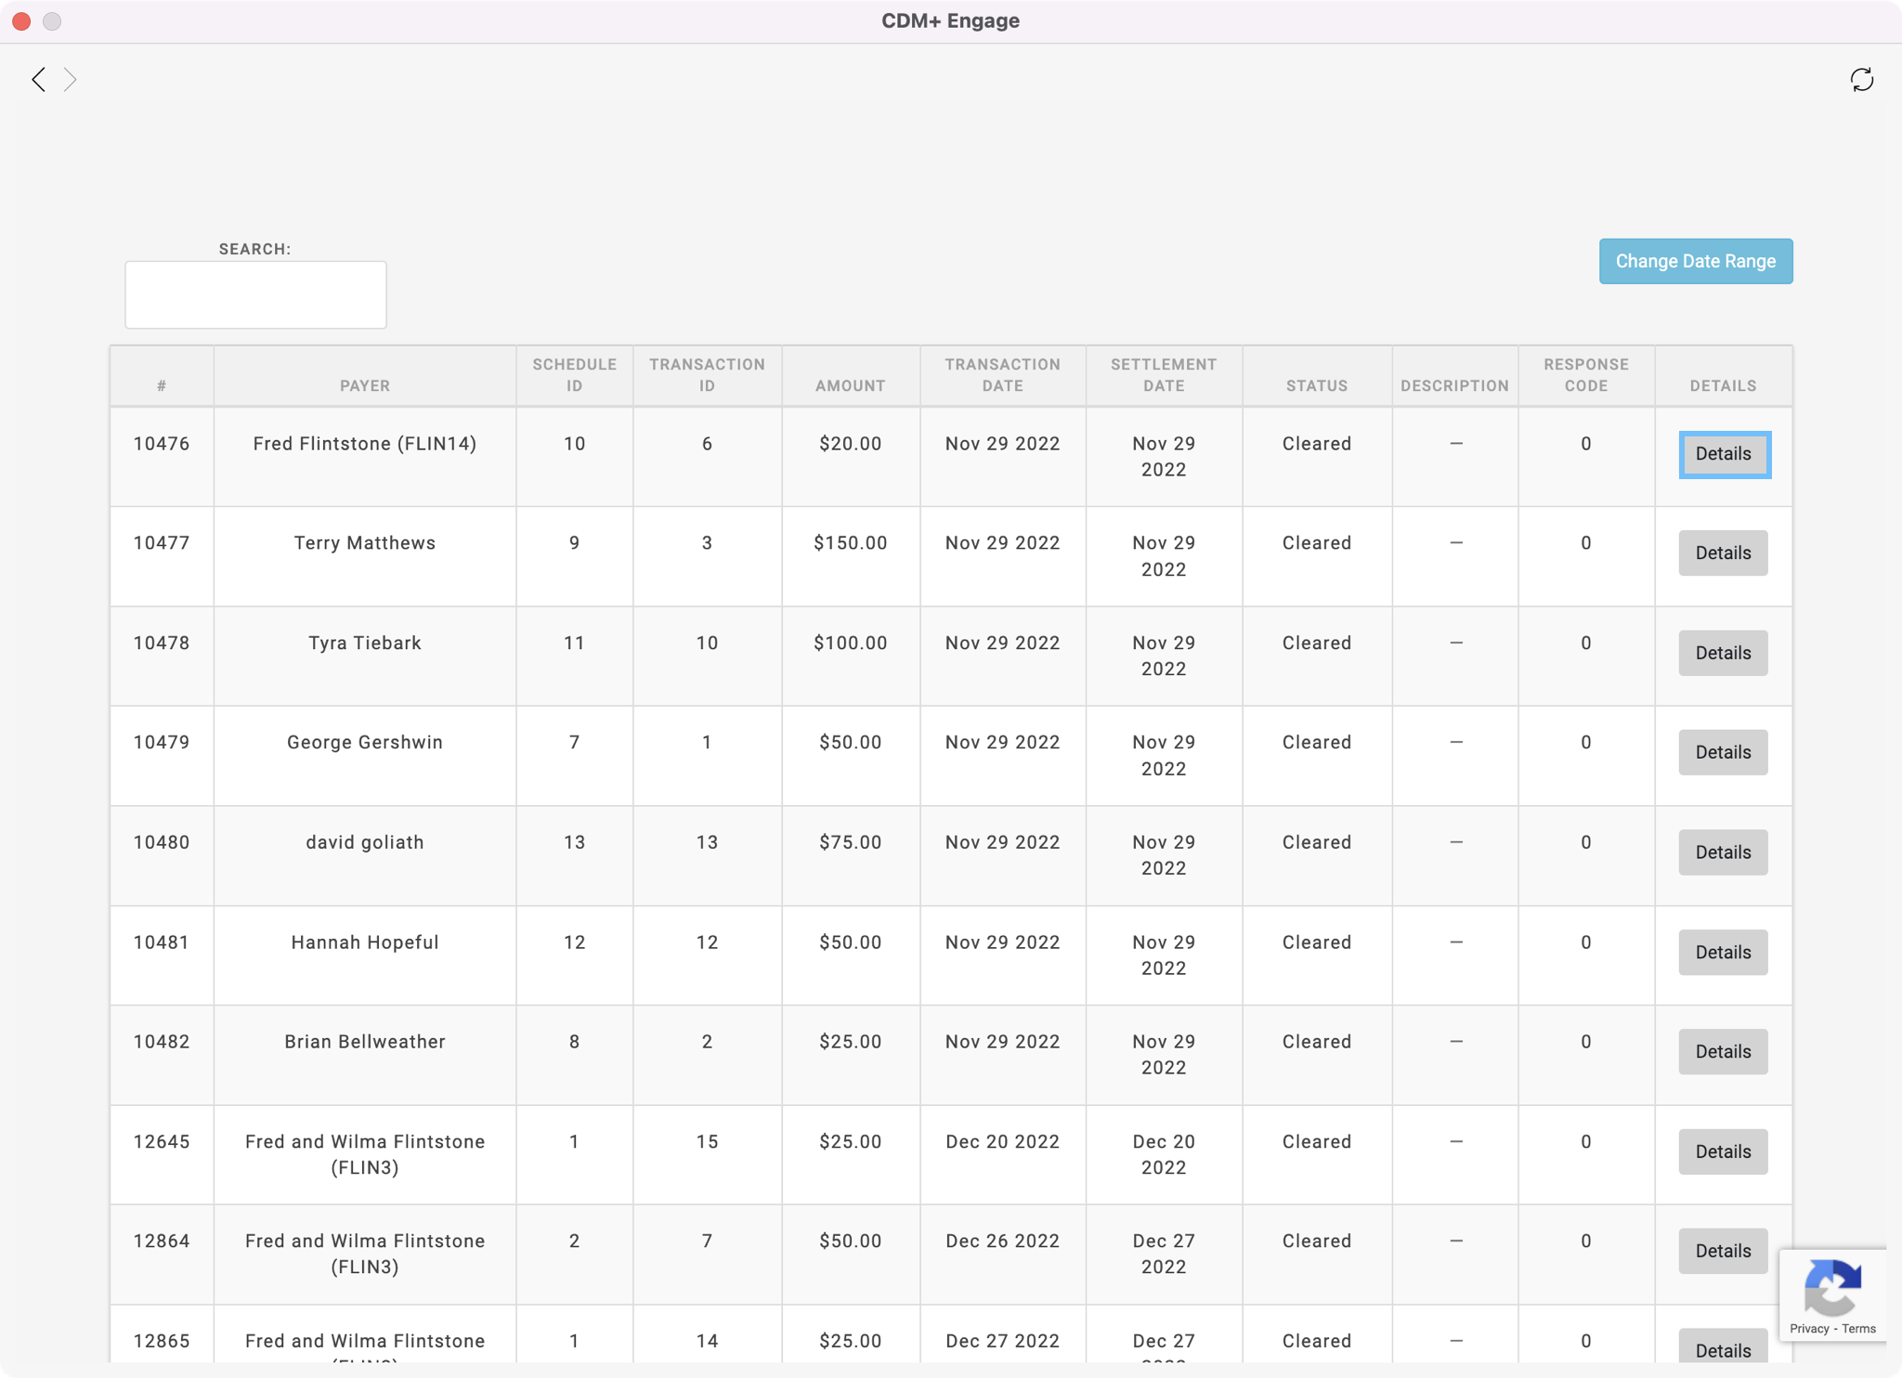
Task: Open Details for Tyra Tiebark
Action: 1723,653
